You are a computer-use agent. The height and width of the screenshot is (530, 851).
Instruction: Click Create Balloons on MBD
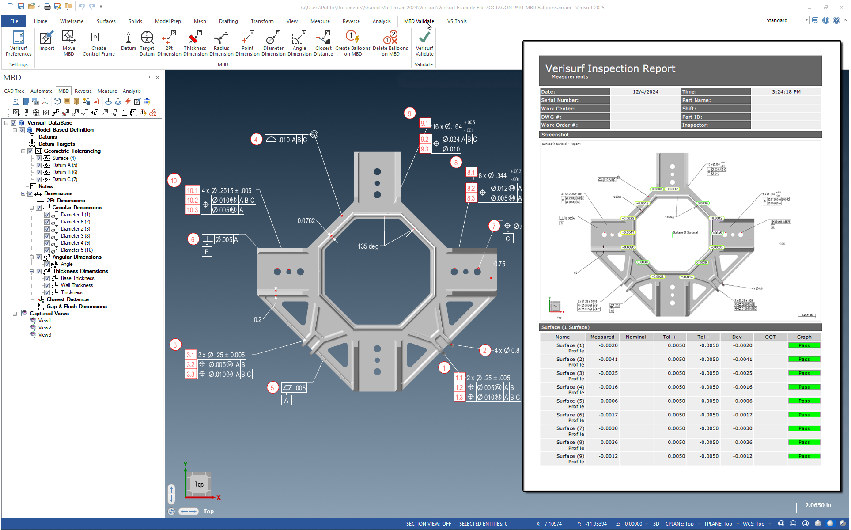(353, 43)
